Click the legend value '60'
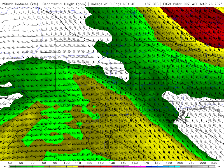The image size is (224, 168). tap(21, 163)
